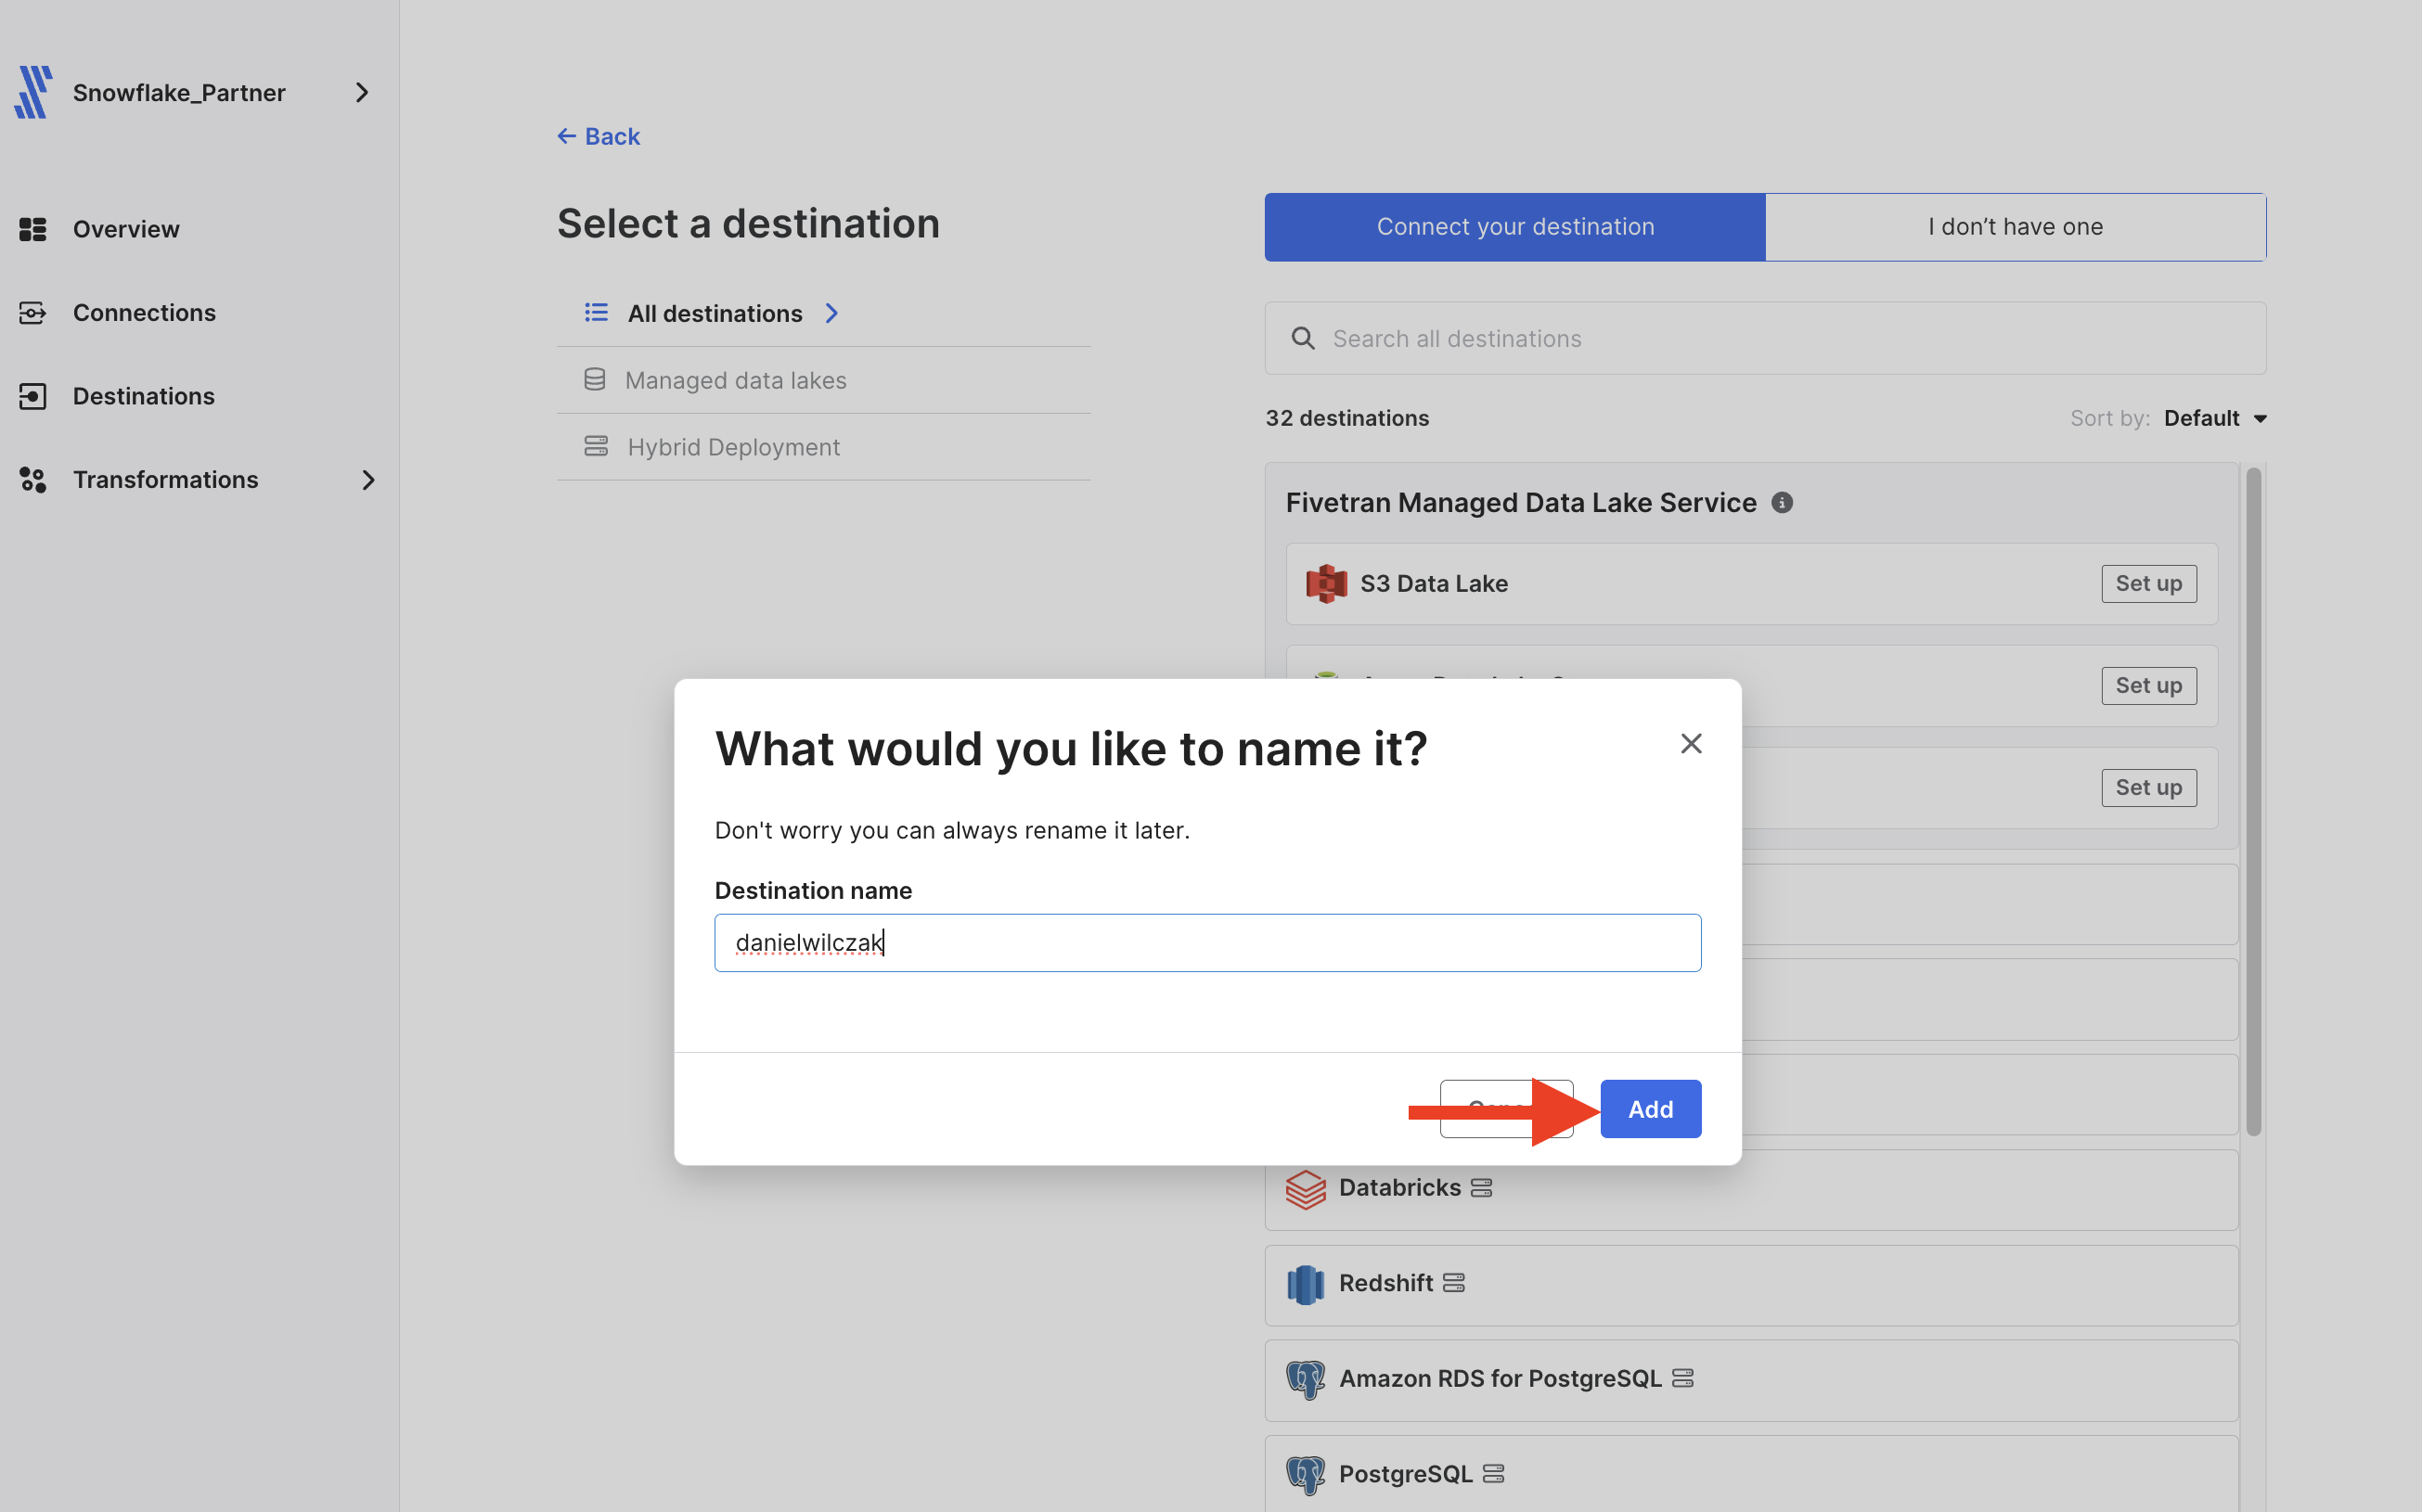Click the Fivetran logo icon
Screen dimensions: 2422x1512
pyautogui.click(x=33, y=92)
